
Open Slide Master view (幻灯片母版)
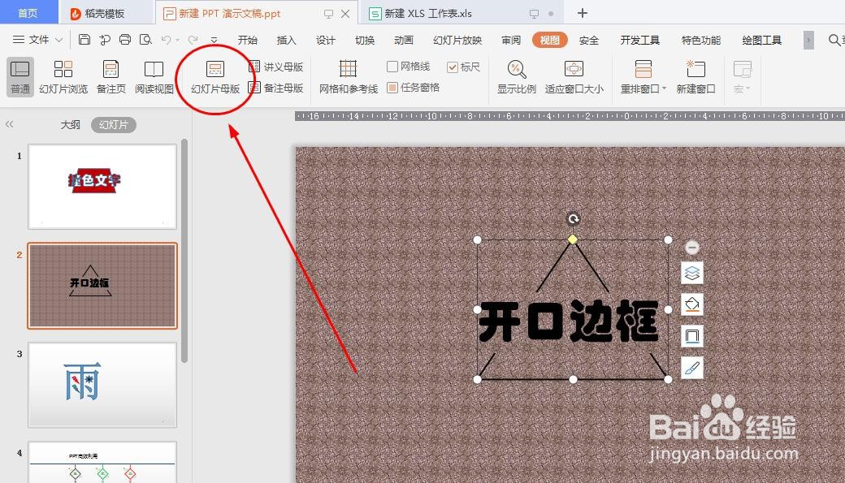215,78
